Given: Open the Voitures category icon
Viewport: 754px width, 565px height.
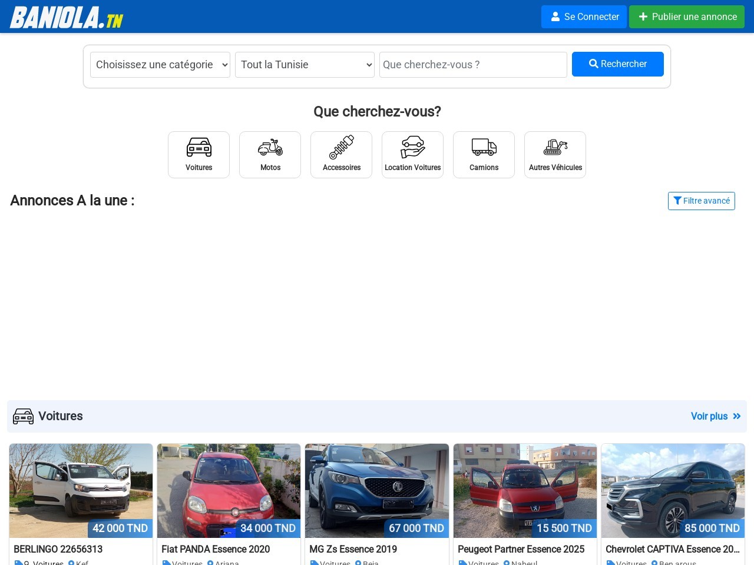Looking at the screenshot, I should (199, 155).
